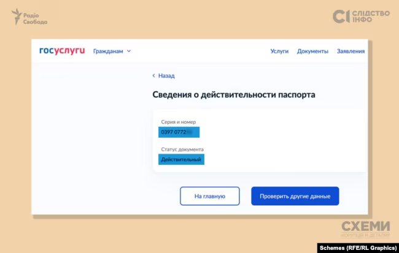The height and width of the screenshot is (253, 399).
Task: Expand the Гражданам dropdown
Action: [112, 51]
